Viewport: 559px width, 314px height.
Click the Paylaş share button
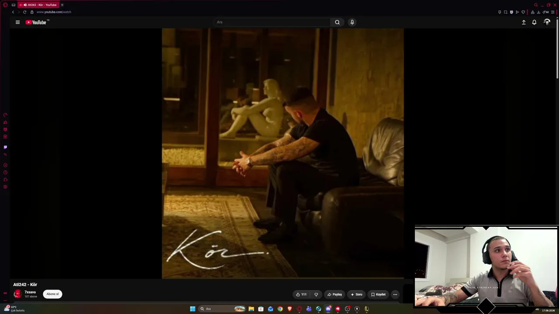click(335, 294)
